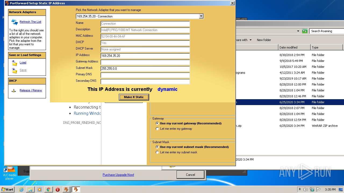The height and width of the screenshot is (193, 344).
Task: Switch to active Portforward taskbar item
Action: click(76, 190)
